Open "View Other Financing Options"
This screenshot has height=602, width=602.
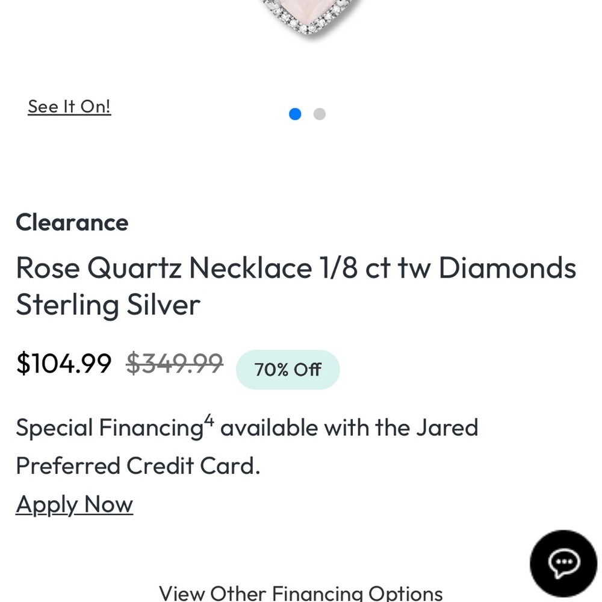click(300, 593)
